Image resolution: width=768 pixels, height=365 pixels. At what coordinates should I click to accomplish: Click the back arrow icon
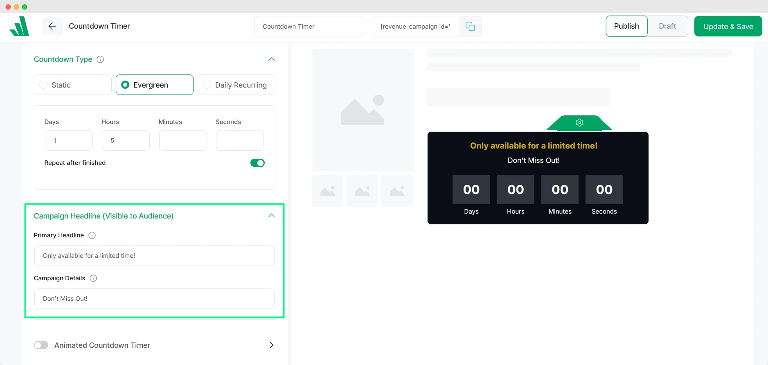pos(52,26)
